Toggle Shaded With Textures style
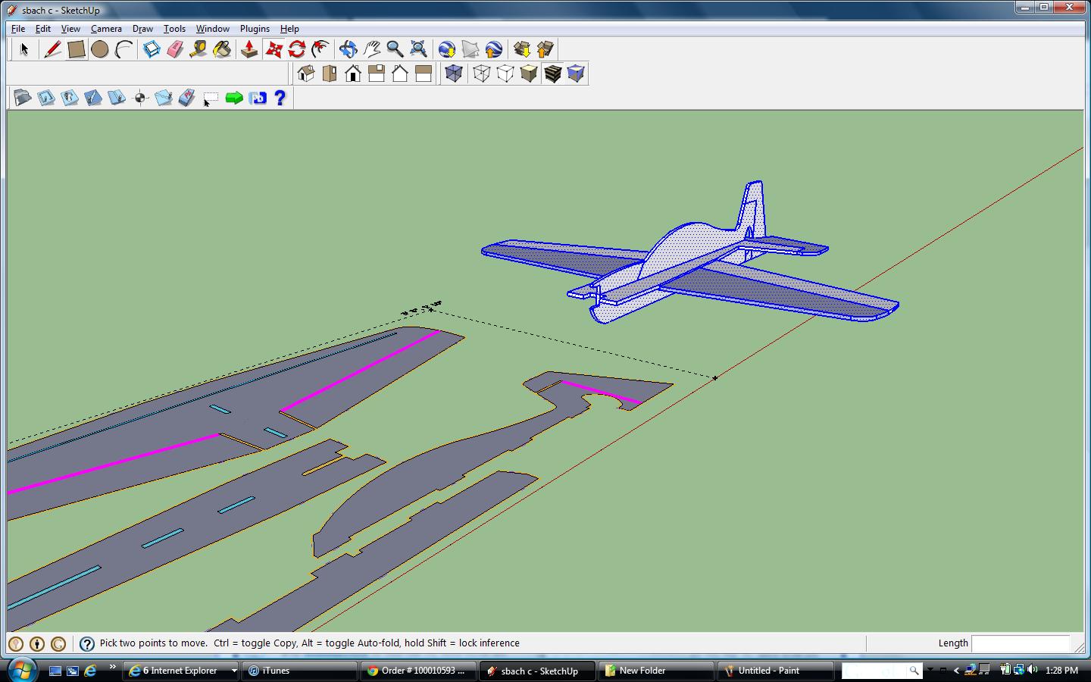 (x=552, y=74)
